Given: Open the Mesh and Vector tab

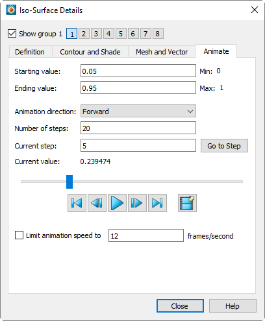Looking at the screenshot, I should coord(162,52).
